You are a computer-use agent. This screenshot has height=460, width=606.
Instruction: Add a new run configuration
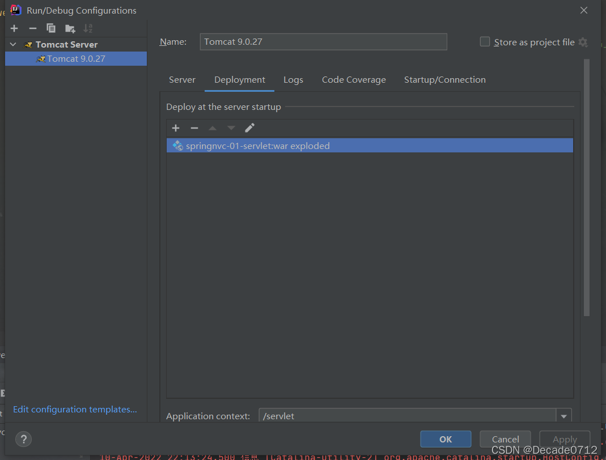(x=14, y=28)
